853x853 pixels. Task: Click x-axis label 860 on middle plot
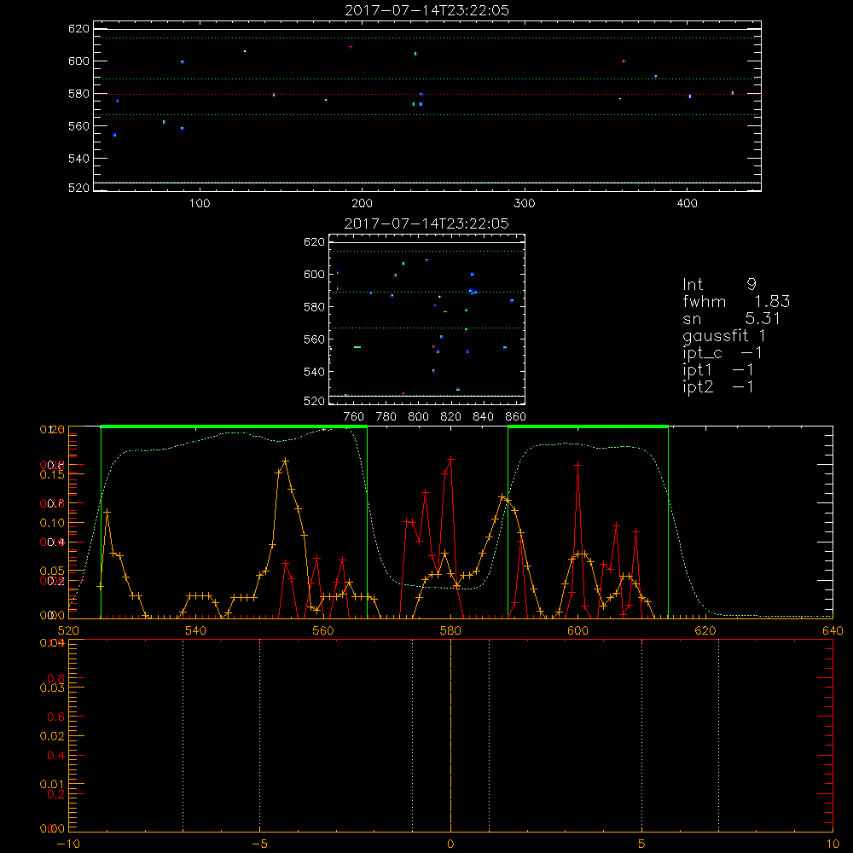click(x=516, y=417)
